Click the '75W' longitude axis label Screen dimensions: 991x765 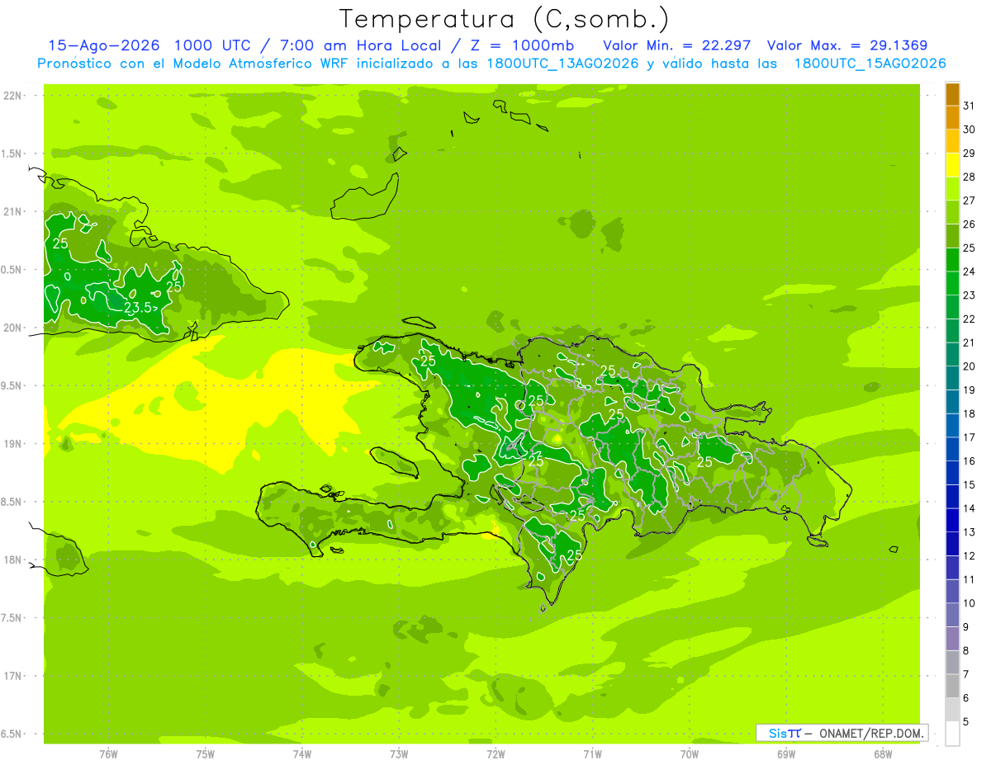coord(205,755)
